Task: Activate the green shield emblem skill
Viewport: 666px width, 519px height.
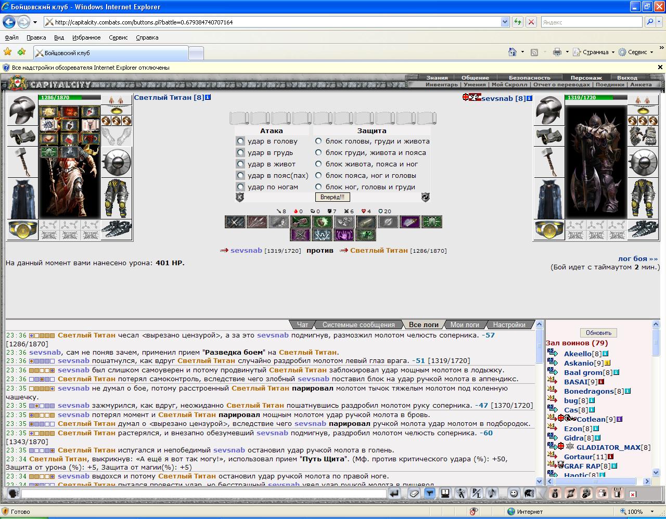Action: click(432, 222)
